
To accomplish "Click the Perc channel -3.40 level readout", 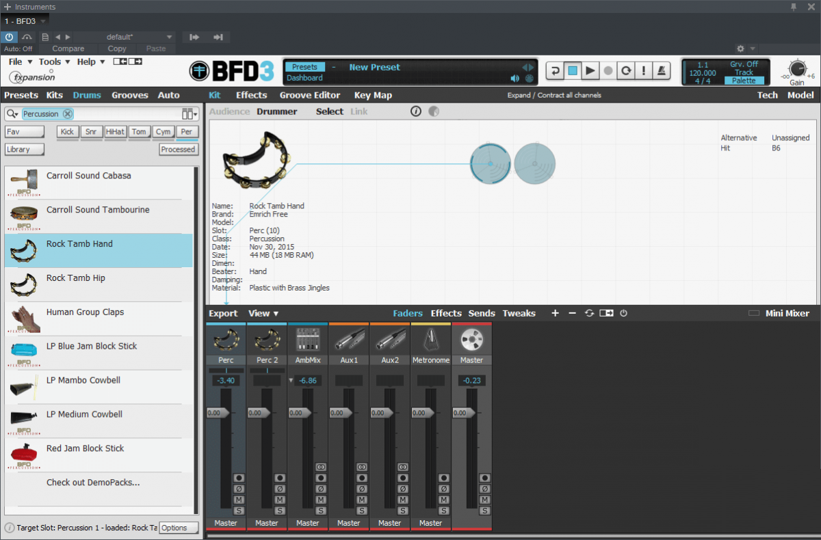I will coord(226,380).
